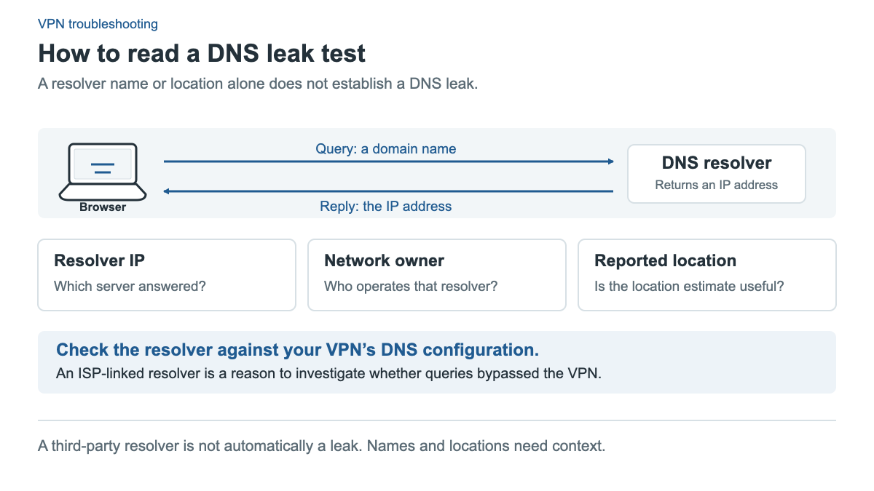This screenshot has height=491, width=874.
Task: Click the heading 'How to read a DNS leak test'
Action: click(x=202, y=53)
